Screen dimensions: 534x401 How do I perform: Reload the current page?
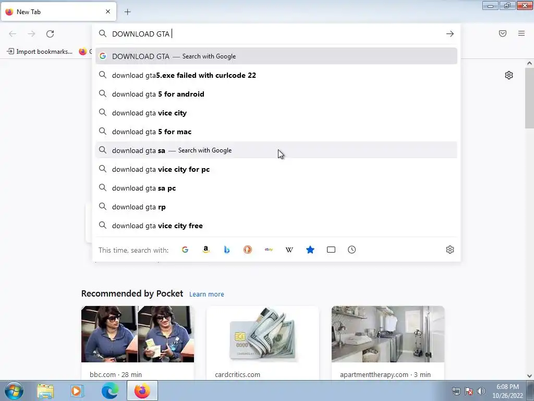click(50, 34)
